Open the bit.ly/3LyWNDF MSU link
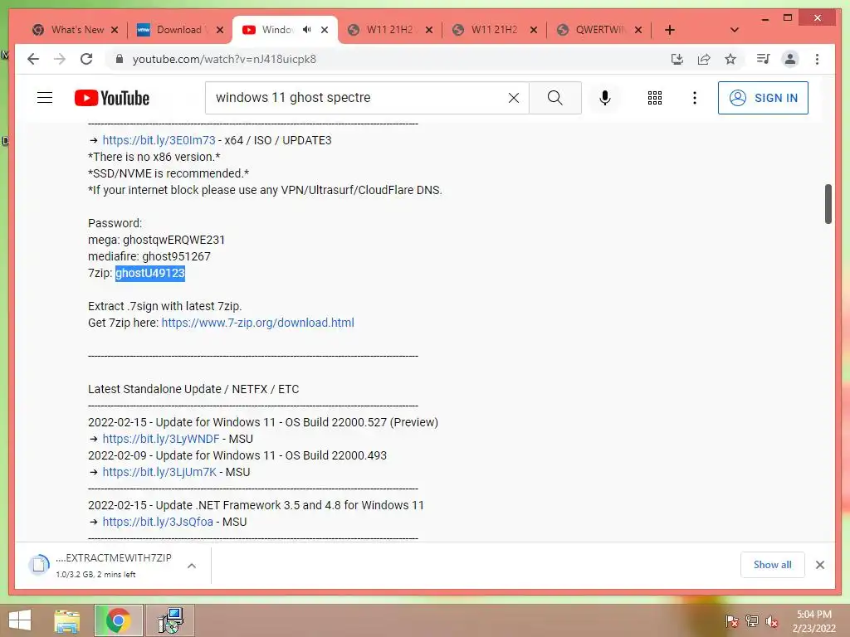This screenshot has height=637, width=850. point(161,439)
